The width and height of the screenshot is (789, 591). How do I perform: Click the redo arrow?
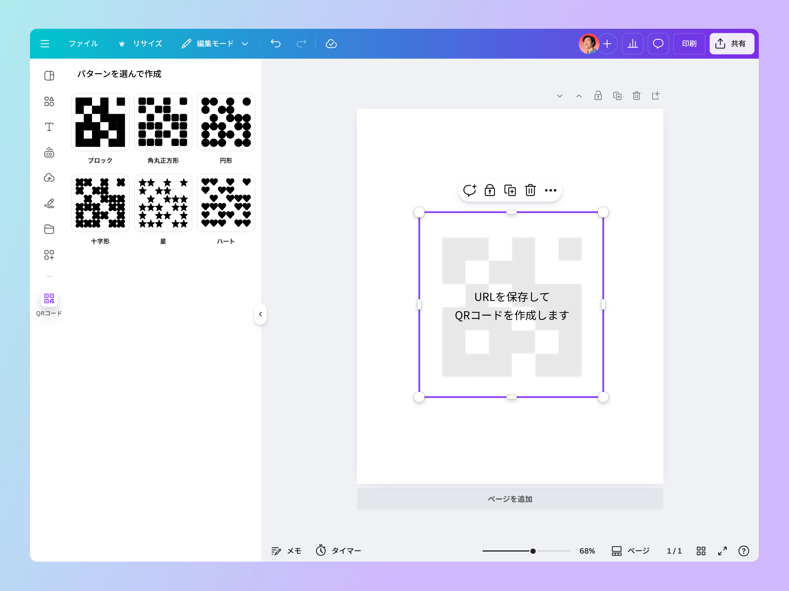point(301,44)
